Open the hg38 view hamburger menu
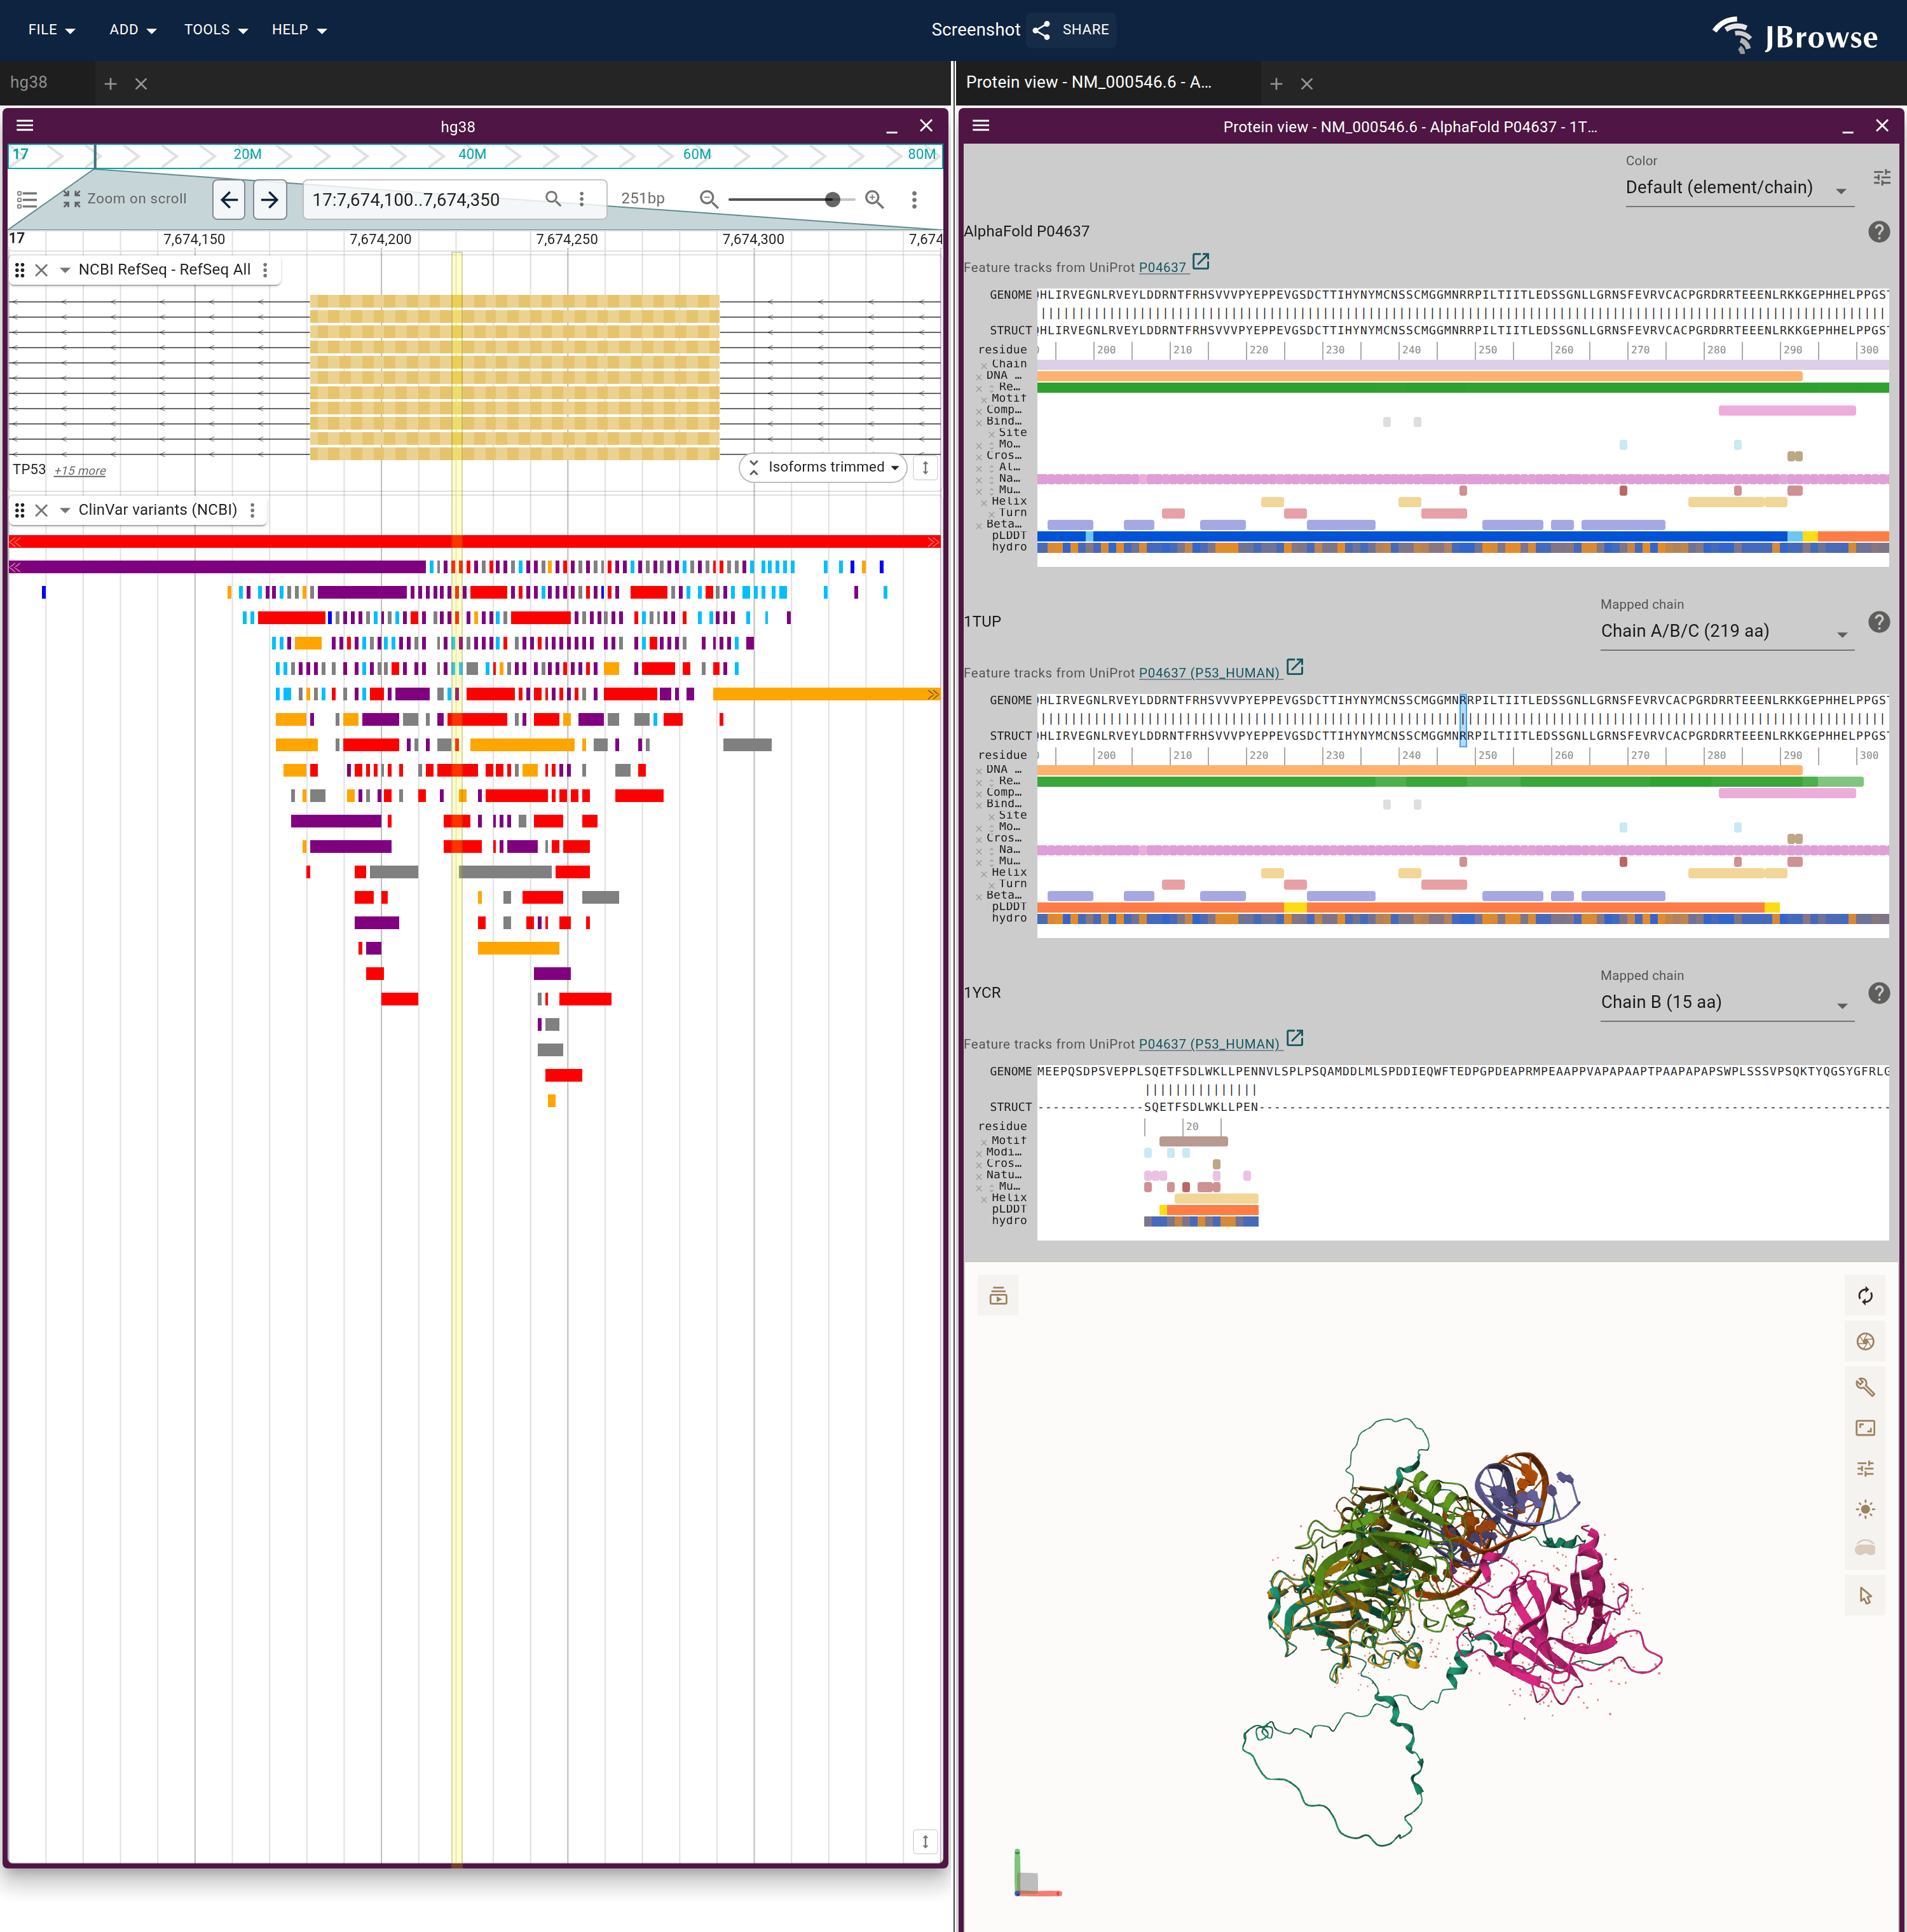Screen dimensions: 1907x1932 tap(25, 126)
